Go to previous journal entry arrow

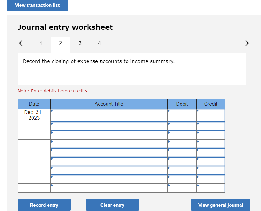[21, 43]
